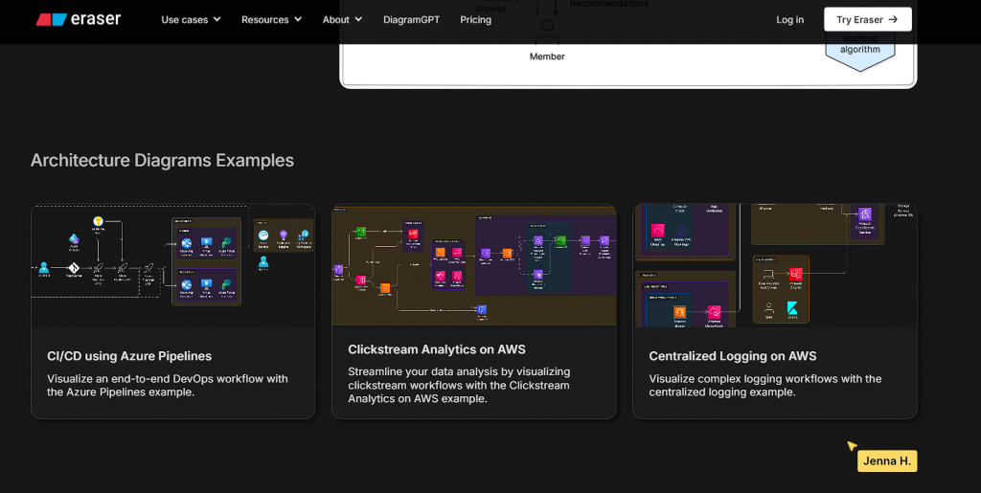
Task: Click the arrow icon on Try Eraser
Action: pos(894,19)
